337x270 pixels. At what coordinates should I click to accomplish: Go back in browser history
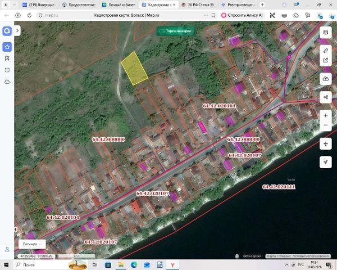pos(6,15)
